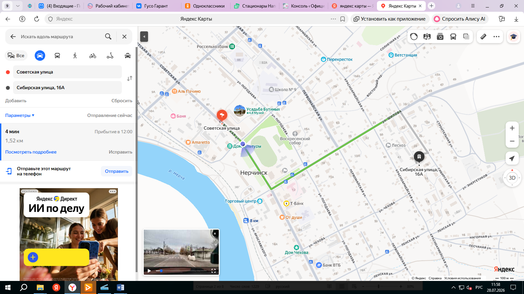The height and width of the screenshot is (294, 524).
Task: Center the map on my location
Action: click(x=512, y=158)
